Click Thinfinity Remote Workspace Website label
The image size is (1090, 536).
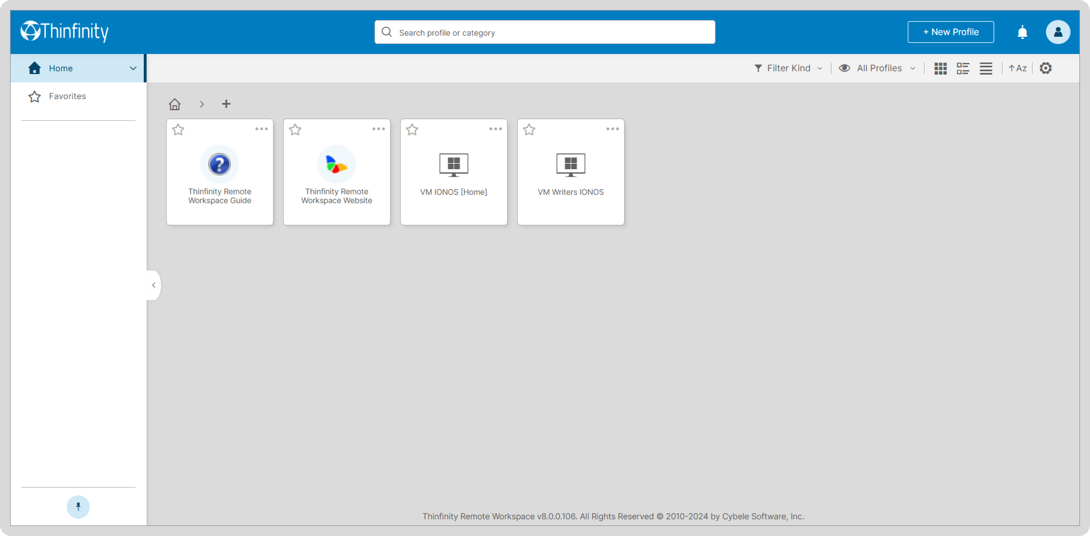pos(337,196)
